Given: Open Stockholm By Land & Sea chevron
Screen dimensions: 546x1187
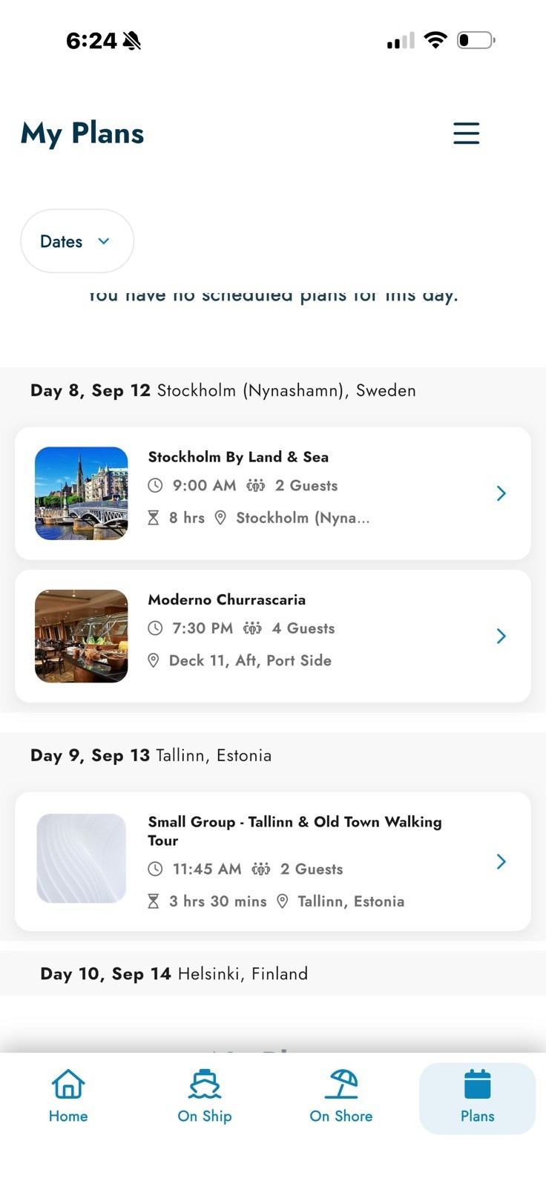Looking at the screenshot, I should 501,493.
